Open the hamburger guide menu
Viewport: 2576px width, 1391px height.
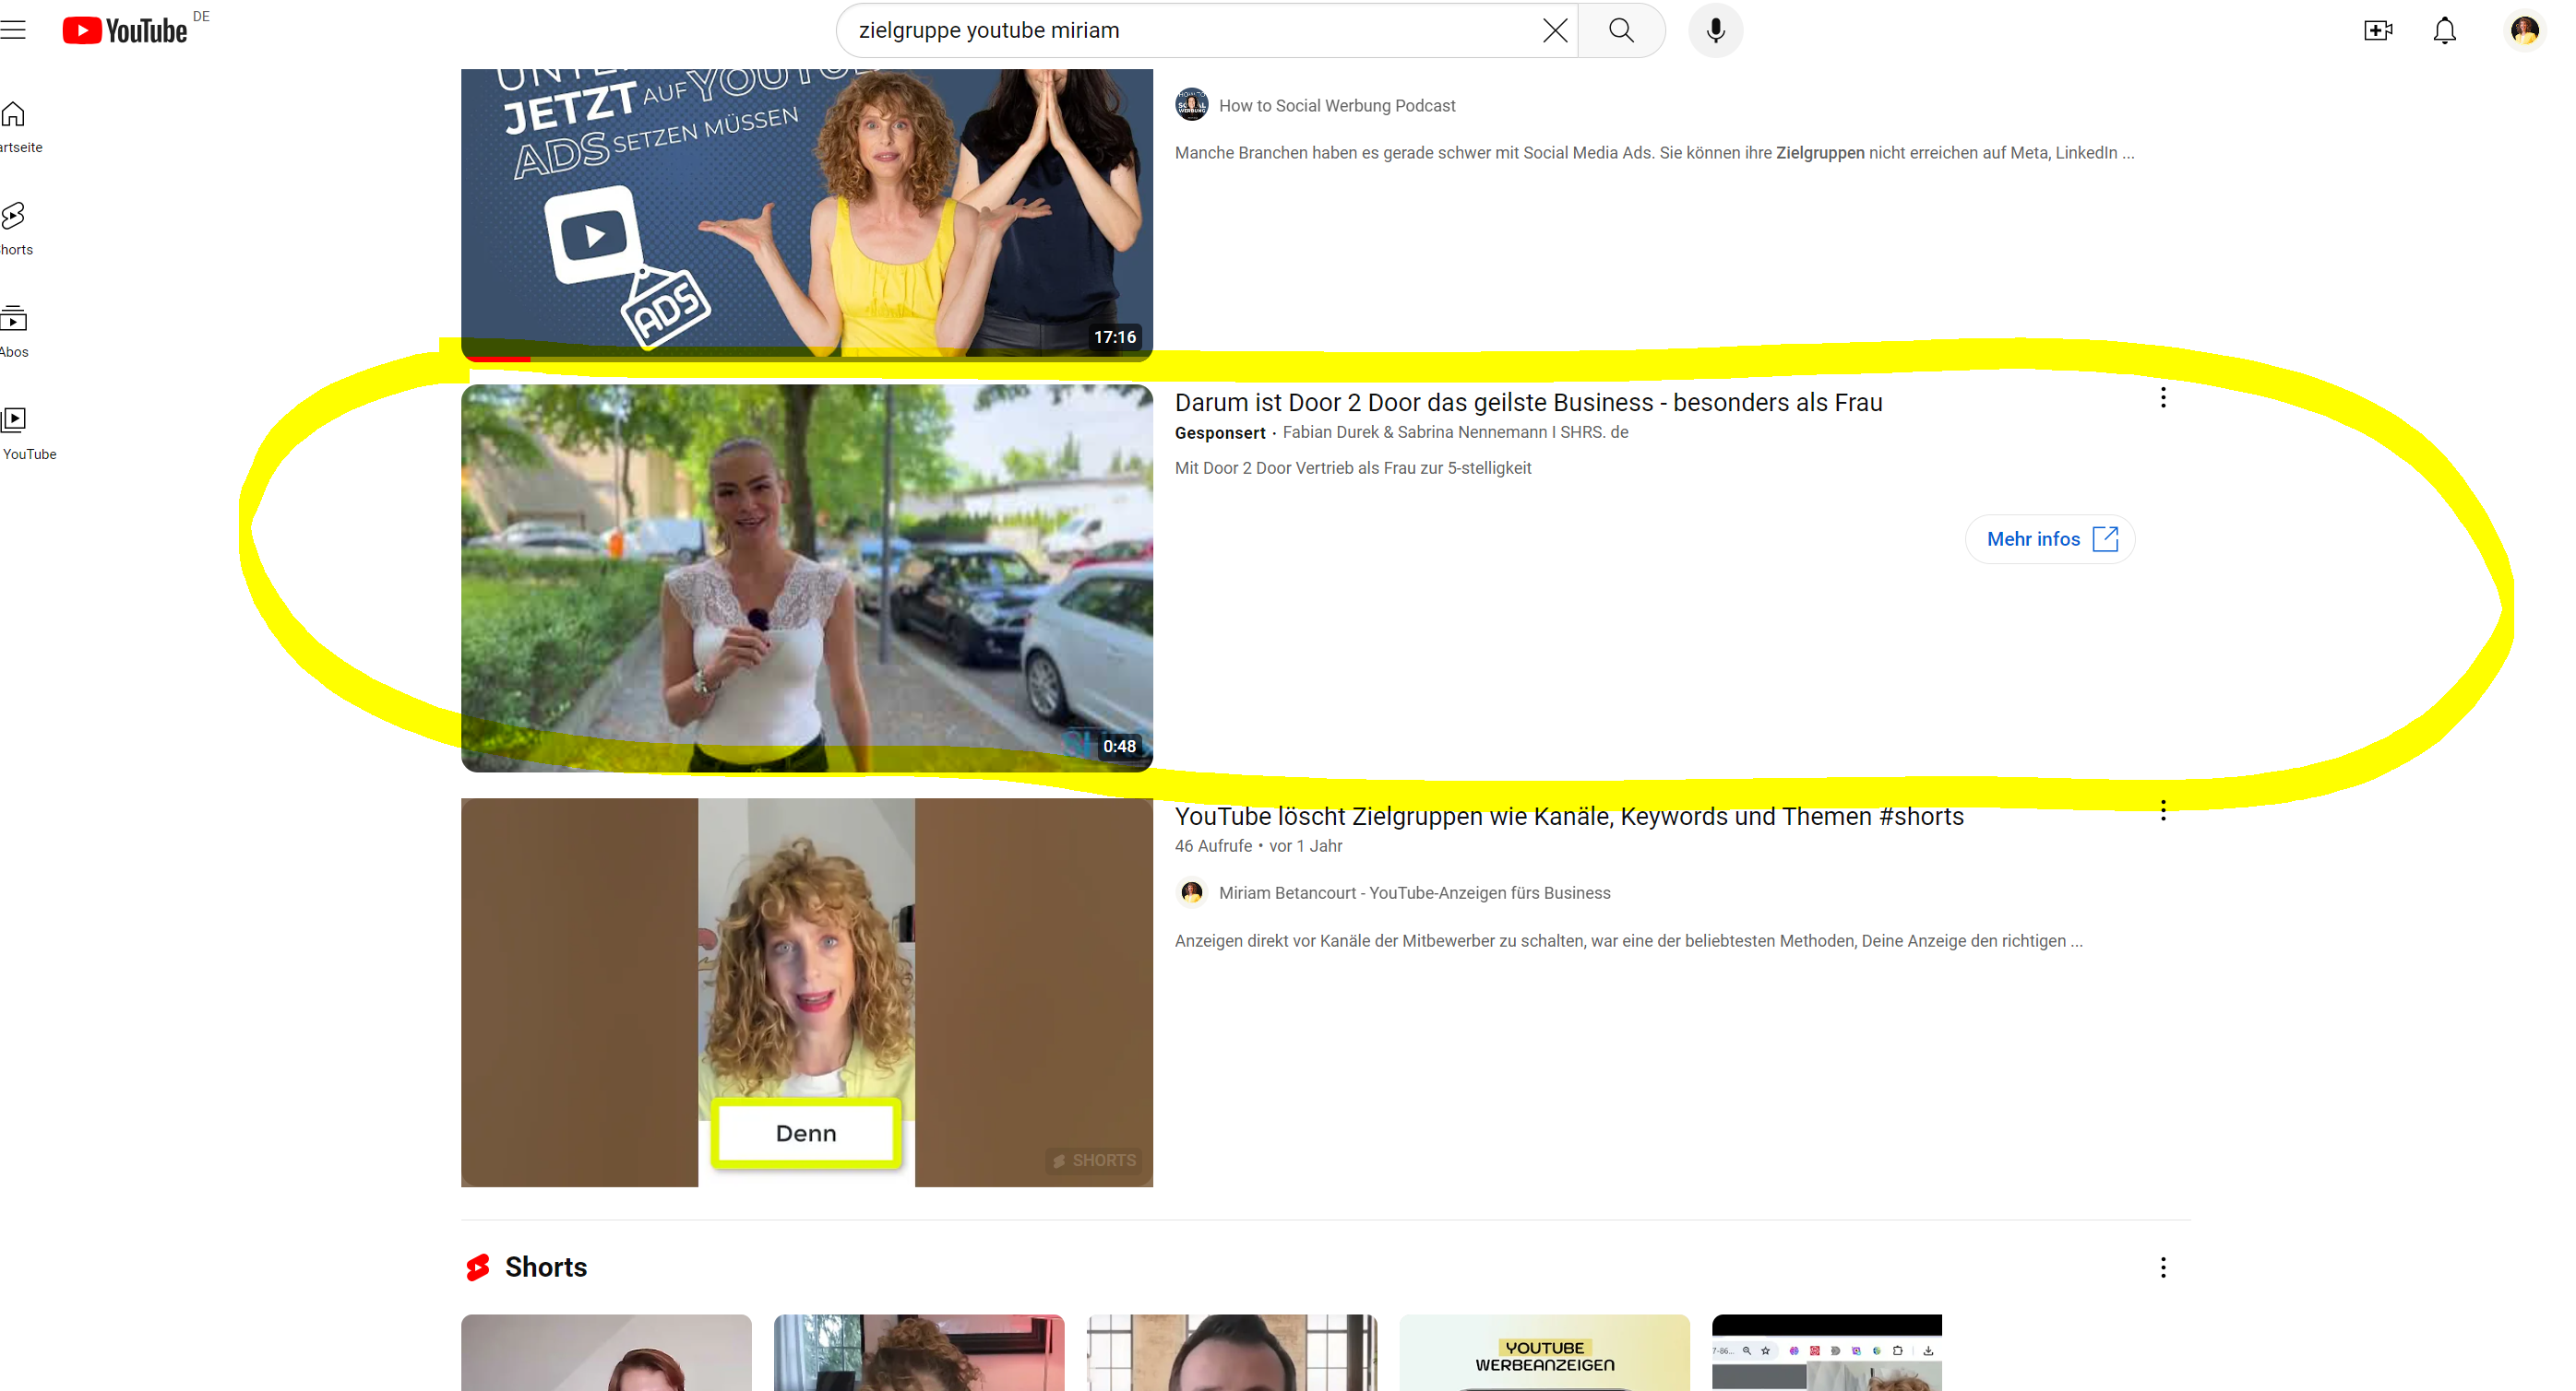point(13,30)
